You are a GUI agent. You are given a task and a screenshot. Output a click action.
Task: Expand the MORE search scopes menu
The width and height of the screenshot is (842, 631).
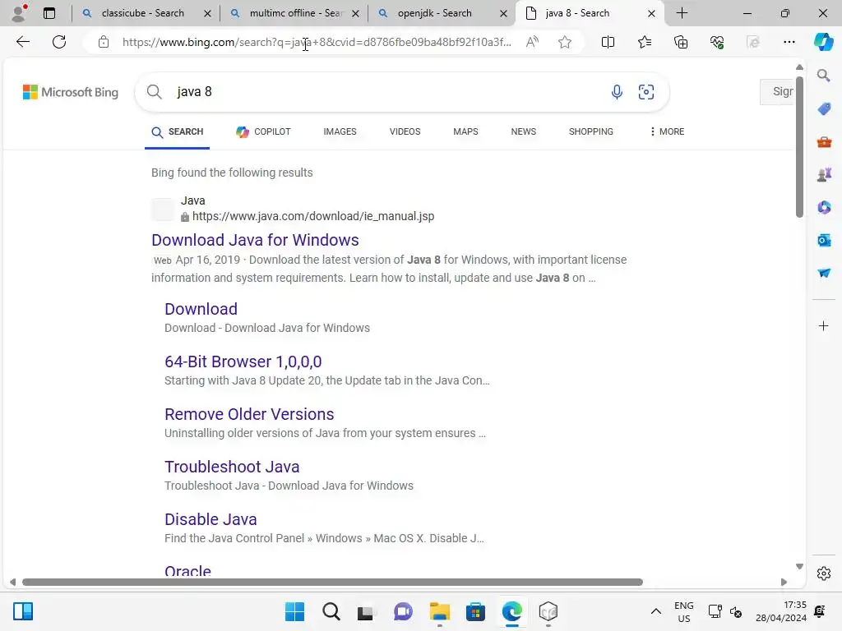(x=667, y=131)
